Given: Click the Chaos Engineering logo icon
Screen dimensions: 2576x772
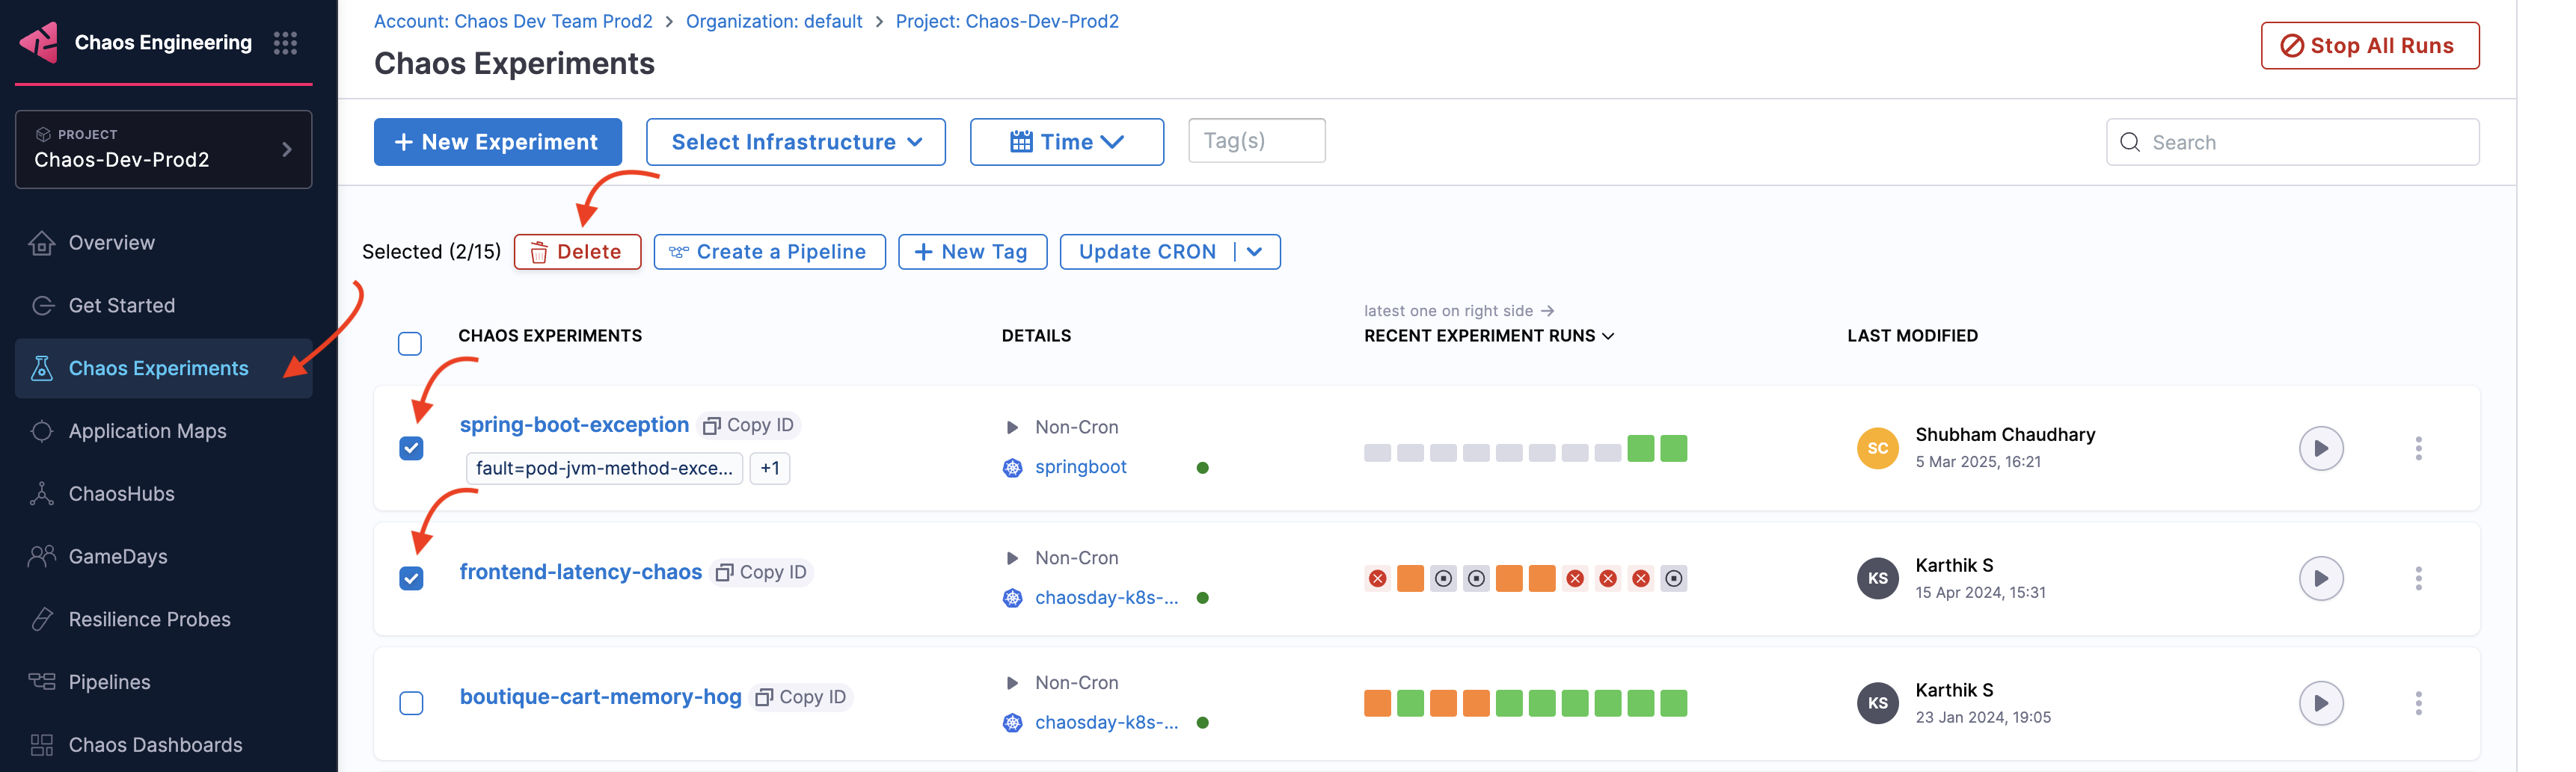Looking at the screenshot, I should point(40,42).
